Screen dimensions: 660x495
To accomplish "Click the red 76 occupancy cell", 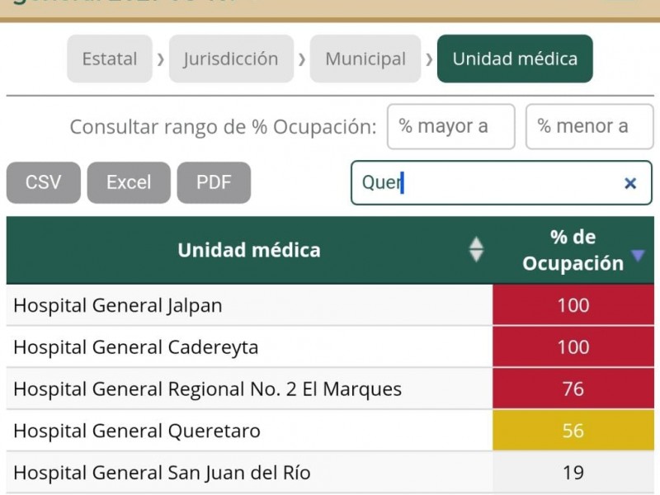I will [x=573, y=389].
